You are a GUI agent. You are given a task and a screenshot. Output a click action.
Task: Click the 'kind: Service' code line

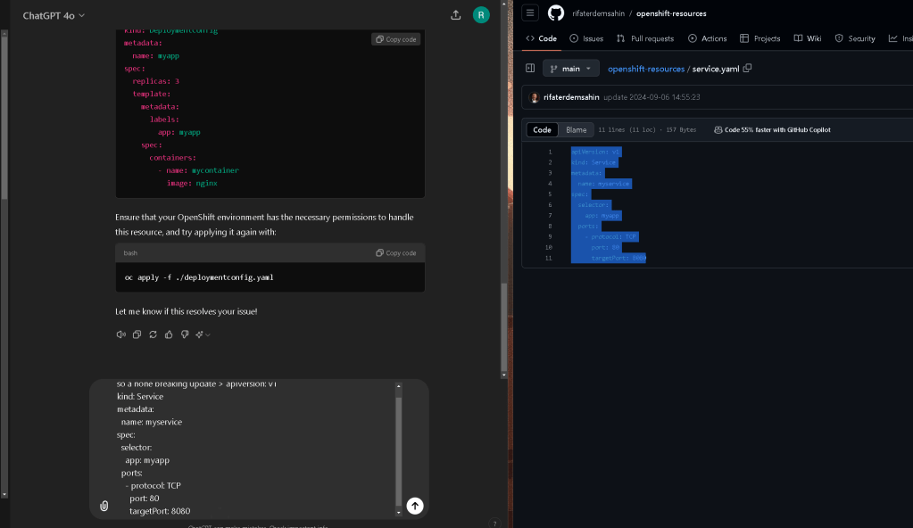(593, 162)
